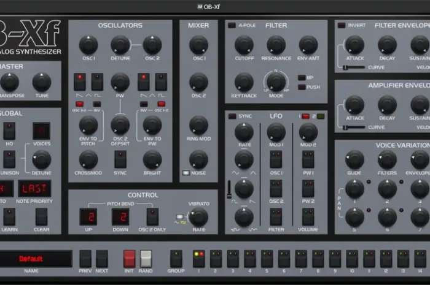The image size is (430, 285).
Task: Click the filter ENV AMT knob
Action: coord(308,45)
